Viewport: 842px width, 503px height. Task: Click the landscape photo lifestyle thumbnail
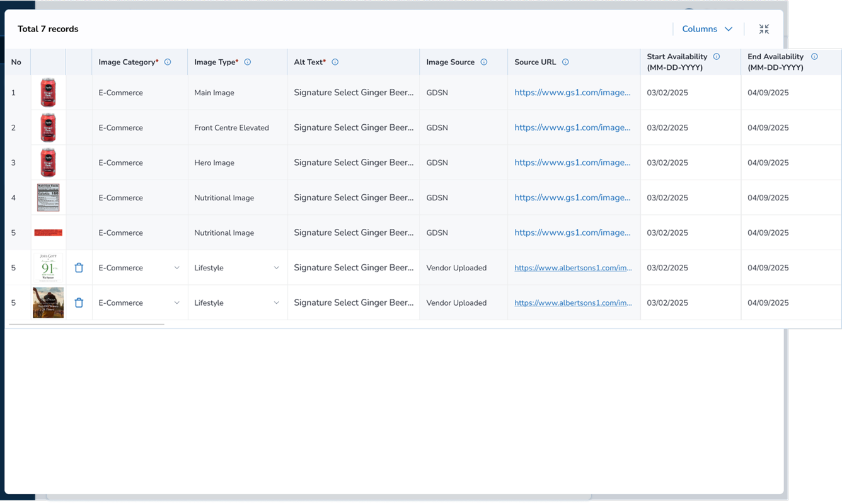pyautogui.click(x=48, y=303)
